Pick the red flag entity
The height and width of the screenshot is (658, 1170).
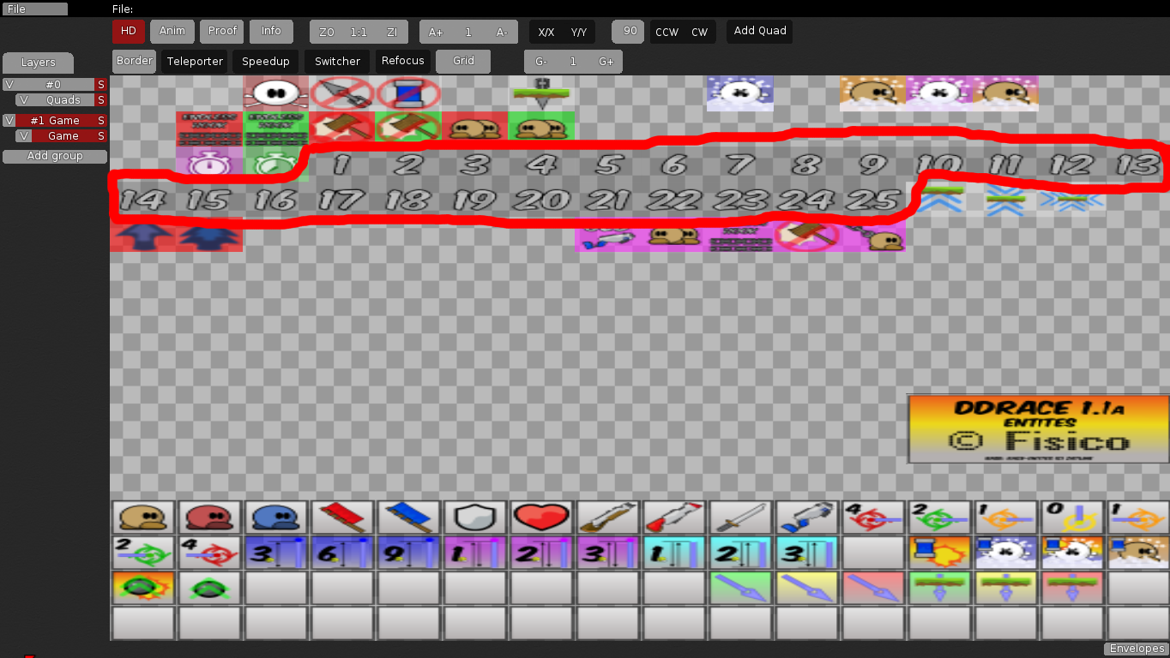tap(342, 517)
